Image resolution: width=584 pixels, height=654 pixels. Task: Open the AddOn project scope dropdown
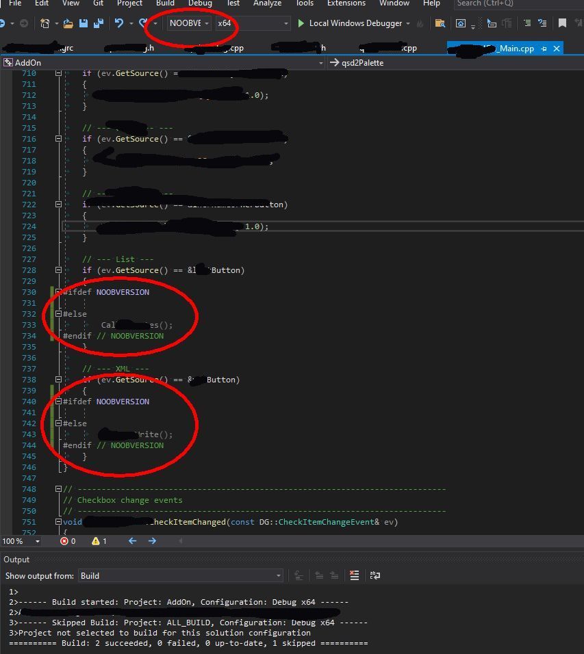tap(163, 62)
